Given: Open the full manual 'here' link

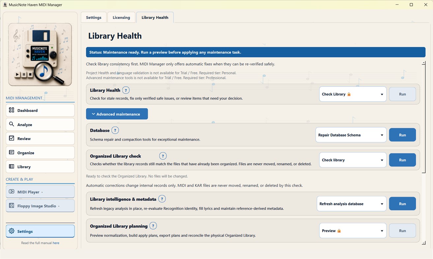Looking at the screenshot, I should 56,243.
